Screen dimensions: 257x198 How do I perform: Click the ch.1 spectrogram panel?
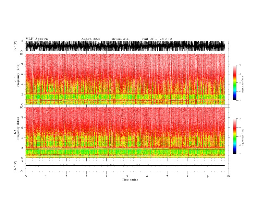125,79
